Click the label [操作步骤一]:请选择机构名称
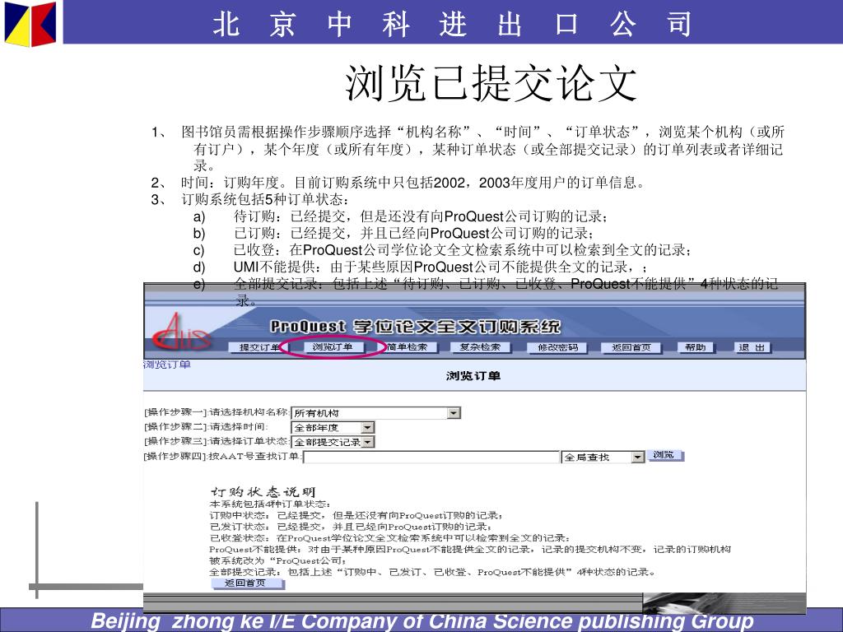Viewport: 843px width, 632px height. 217,412
